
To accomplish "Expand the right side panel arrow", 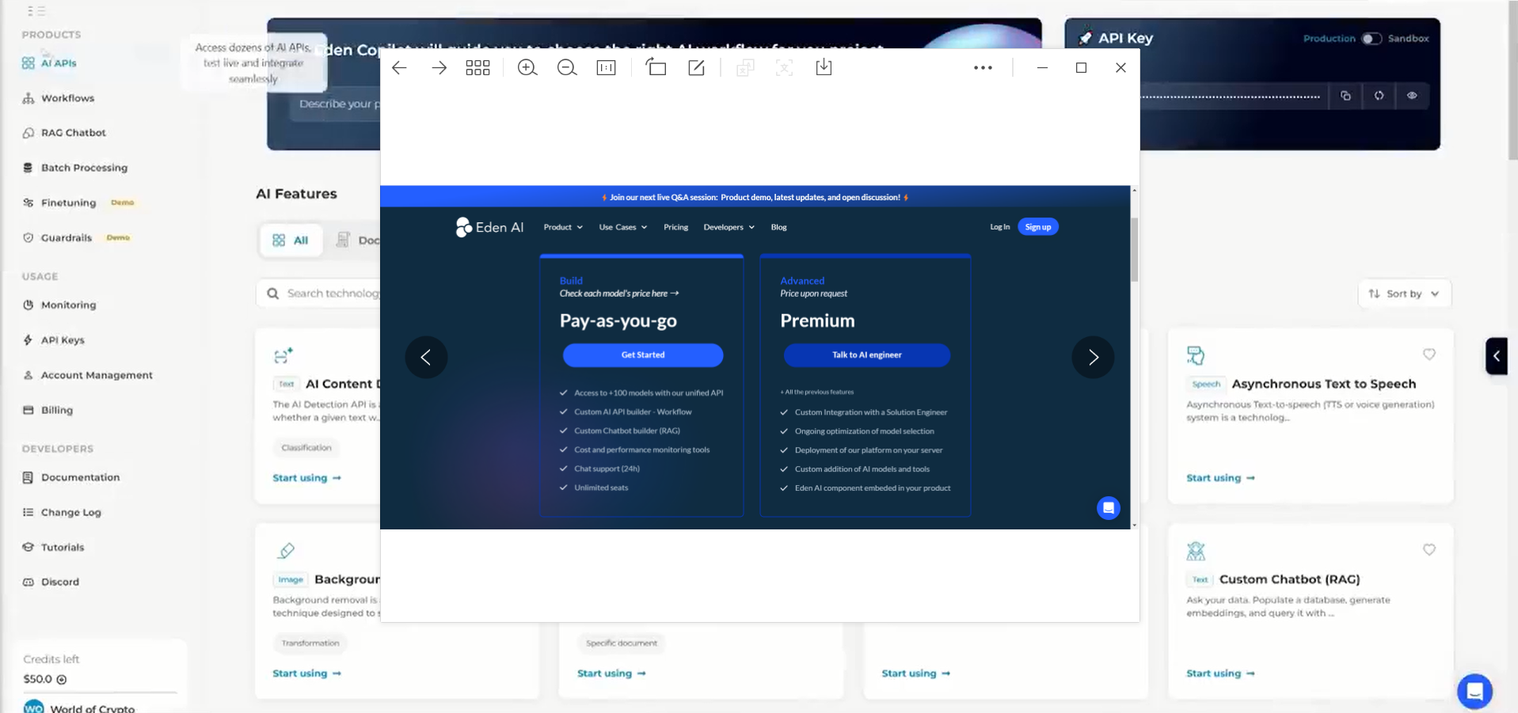I will click(1496, 356).
